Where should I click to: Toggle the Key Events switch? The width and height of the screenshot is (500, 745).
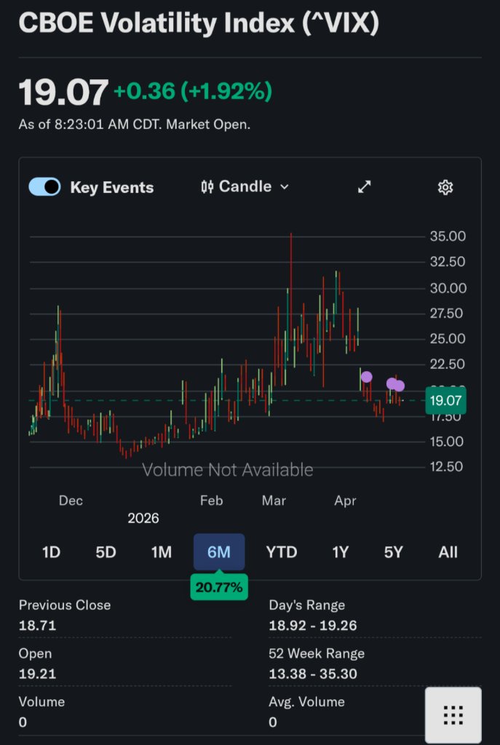(x=44, y=187)
